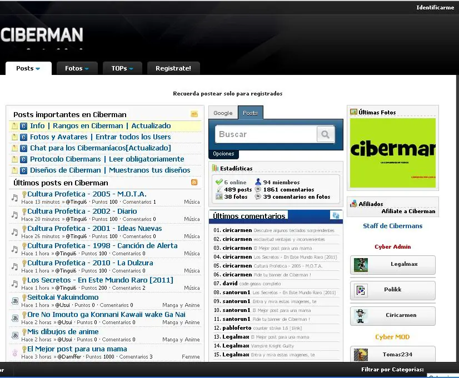
Task: Open the RSS feed icon for latest posts
Action: [194, 183]
